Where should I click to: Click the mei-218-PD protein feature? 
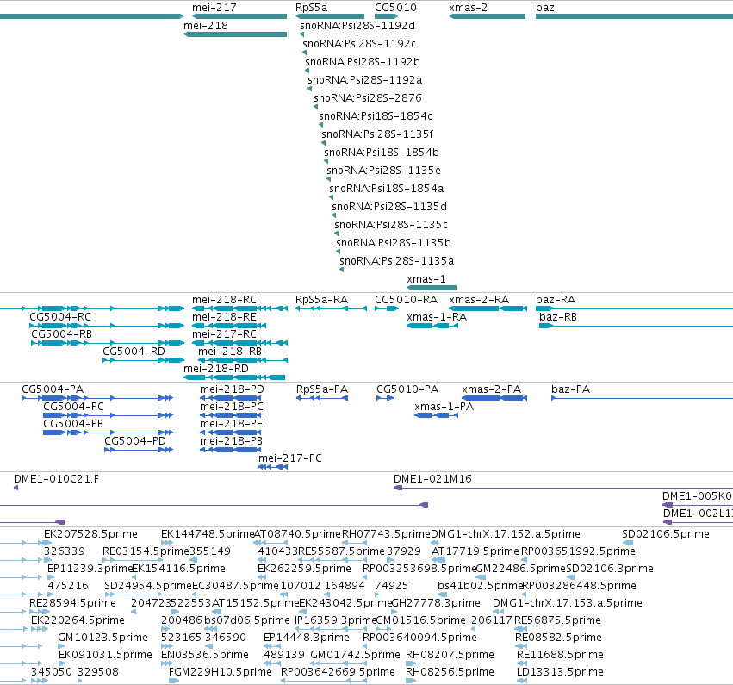(x=231, y=398)
